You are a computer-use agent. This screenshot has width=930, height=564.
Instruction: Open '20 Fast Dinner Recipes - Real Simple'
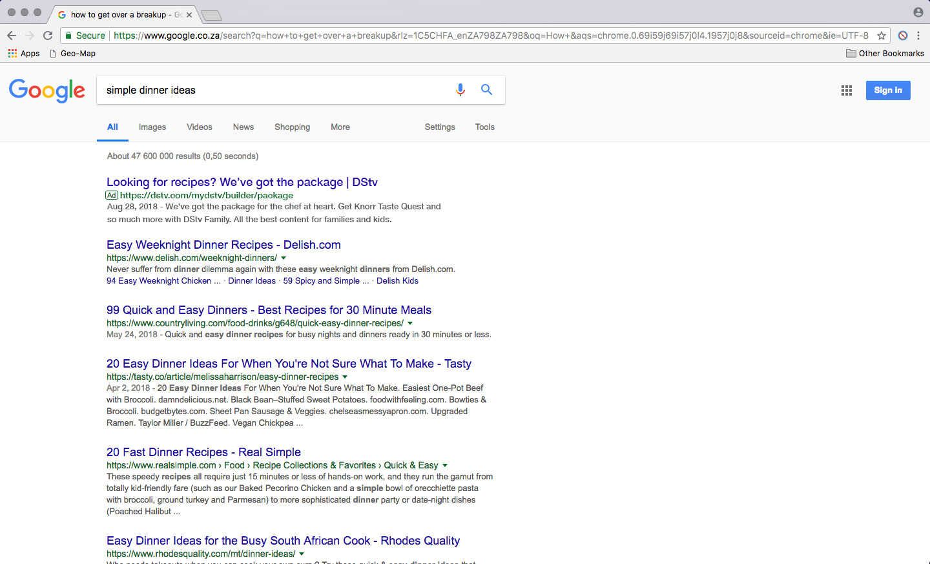click(x=203, y=452)
